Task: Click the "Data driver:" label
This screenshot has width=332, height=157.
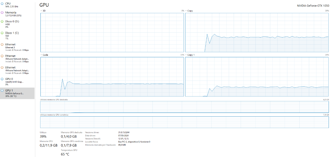Action: click(90, 135)
